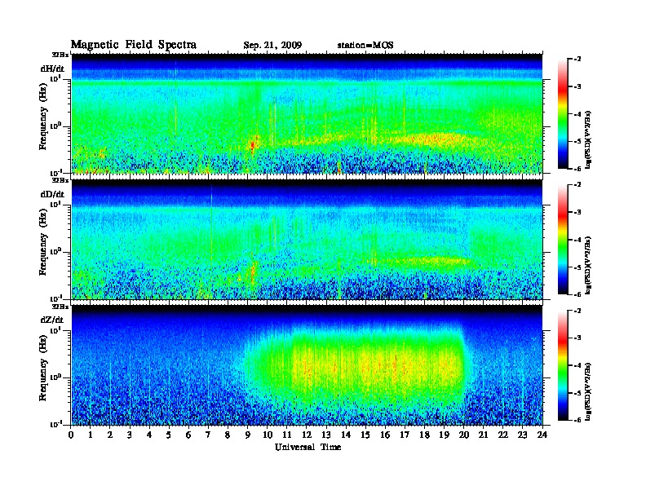Viewport: 646px width, 499px height.
Task: Click the hour 22 tick label
Action: pyautogui.click(x=502, y=435)
